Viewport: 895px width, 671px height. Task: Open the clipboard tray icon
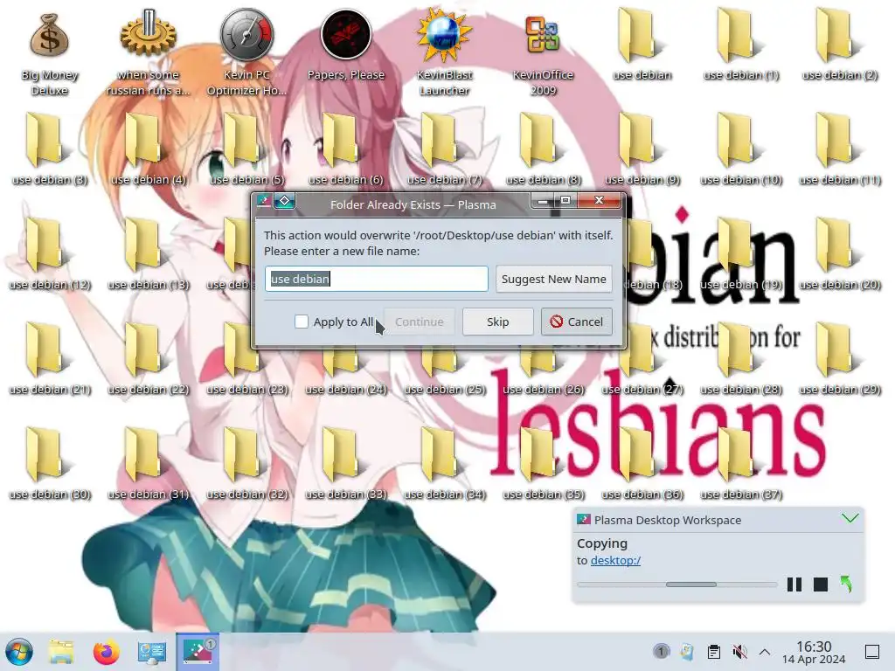click(x=713, y=652)
